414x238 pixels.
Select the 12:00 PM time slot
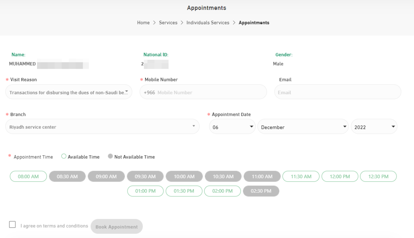[340, 176]
